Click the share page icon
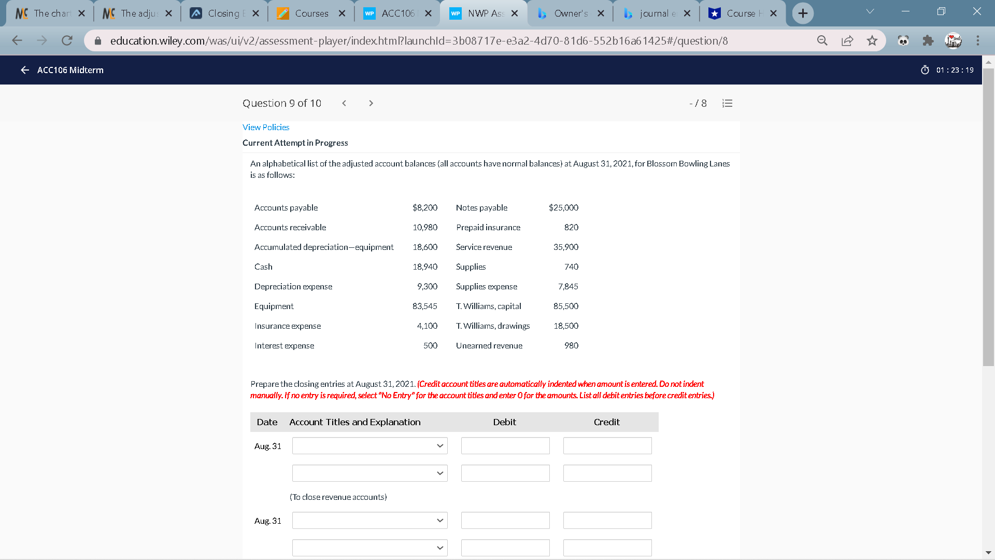The width and height of the screenshot is (995, 560). [x=847, y=40]
